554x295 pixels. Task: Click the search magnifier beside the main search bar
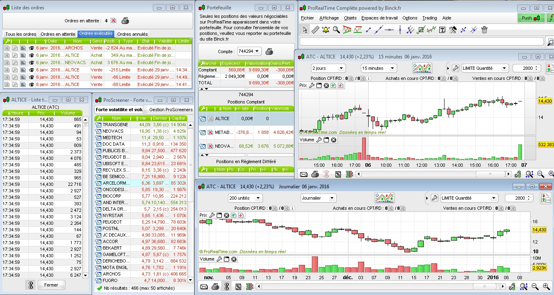click(550, 41)
